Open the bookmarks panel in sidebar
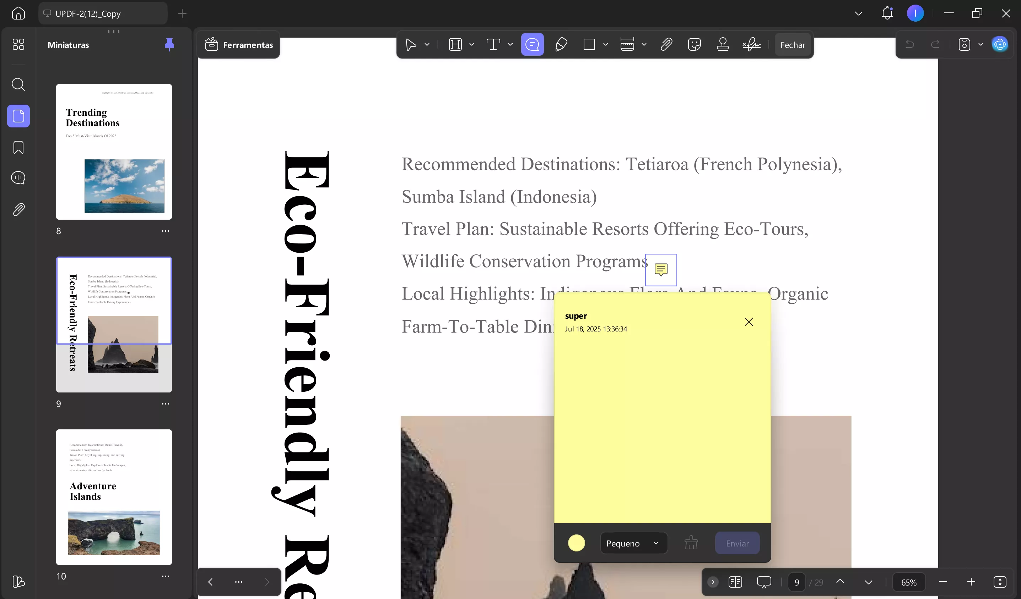The image size is (1021, 599). click(x=18, y=147)
